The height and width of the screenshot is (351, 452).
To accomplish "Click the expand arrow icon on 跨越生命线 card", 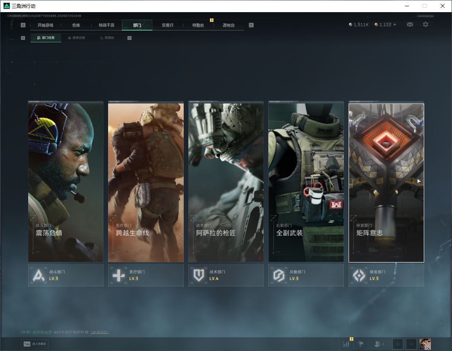I will pos(113,218).
